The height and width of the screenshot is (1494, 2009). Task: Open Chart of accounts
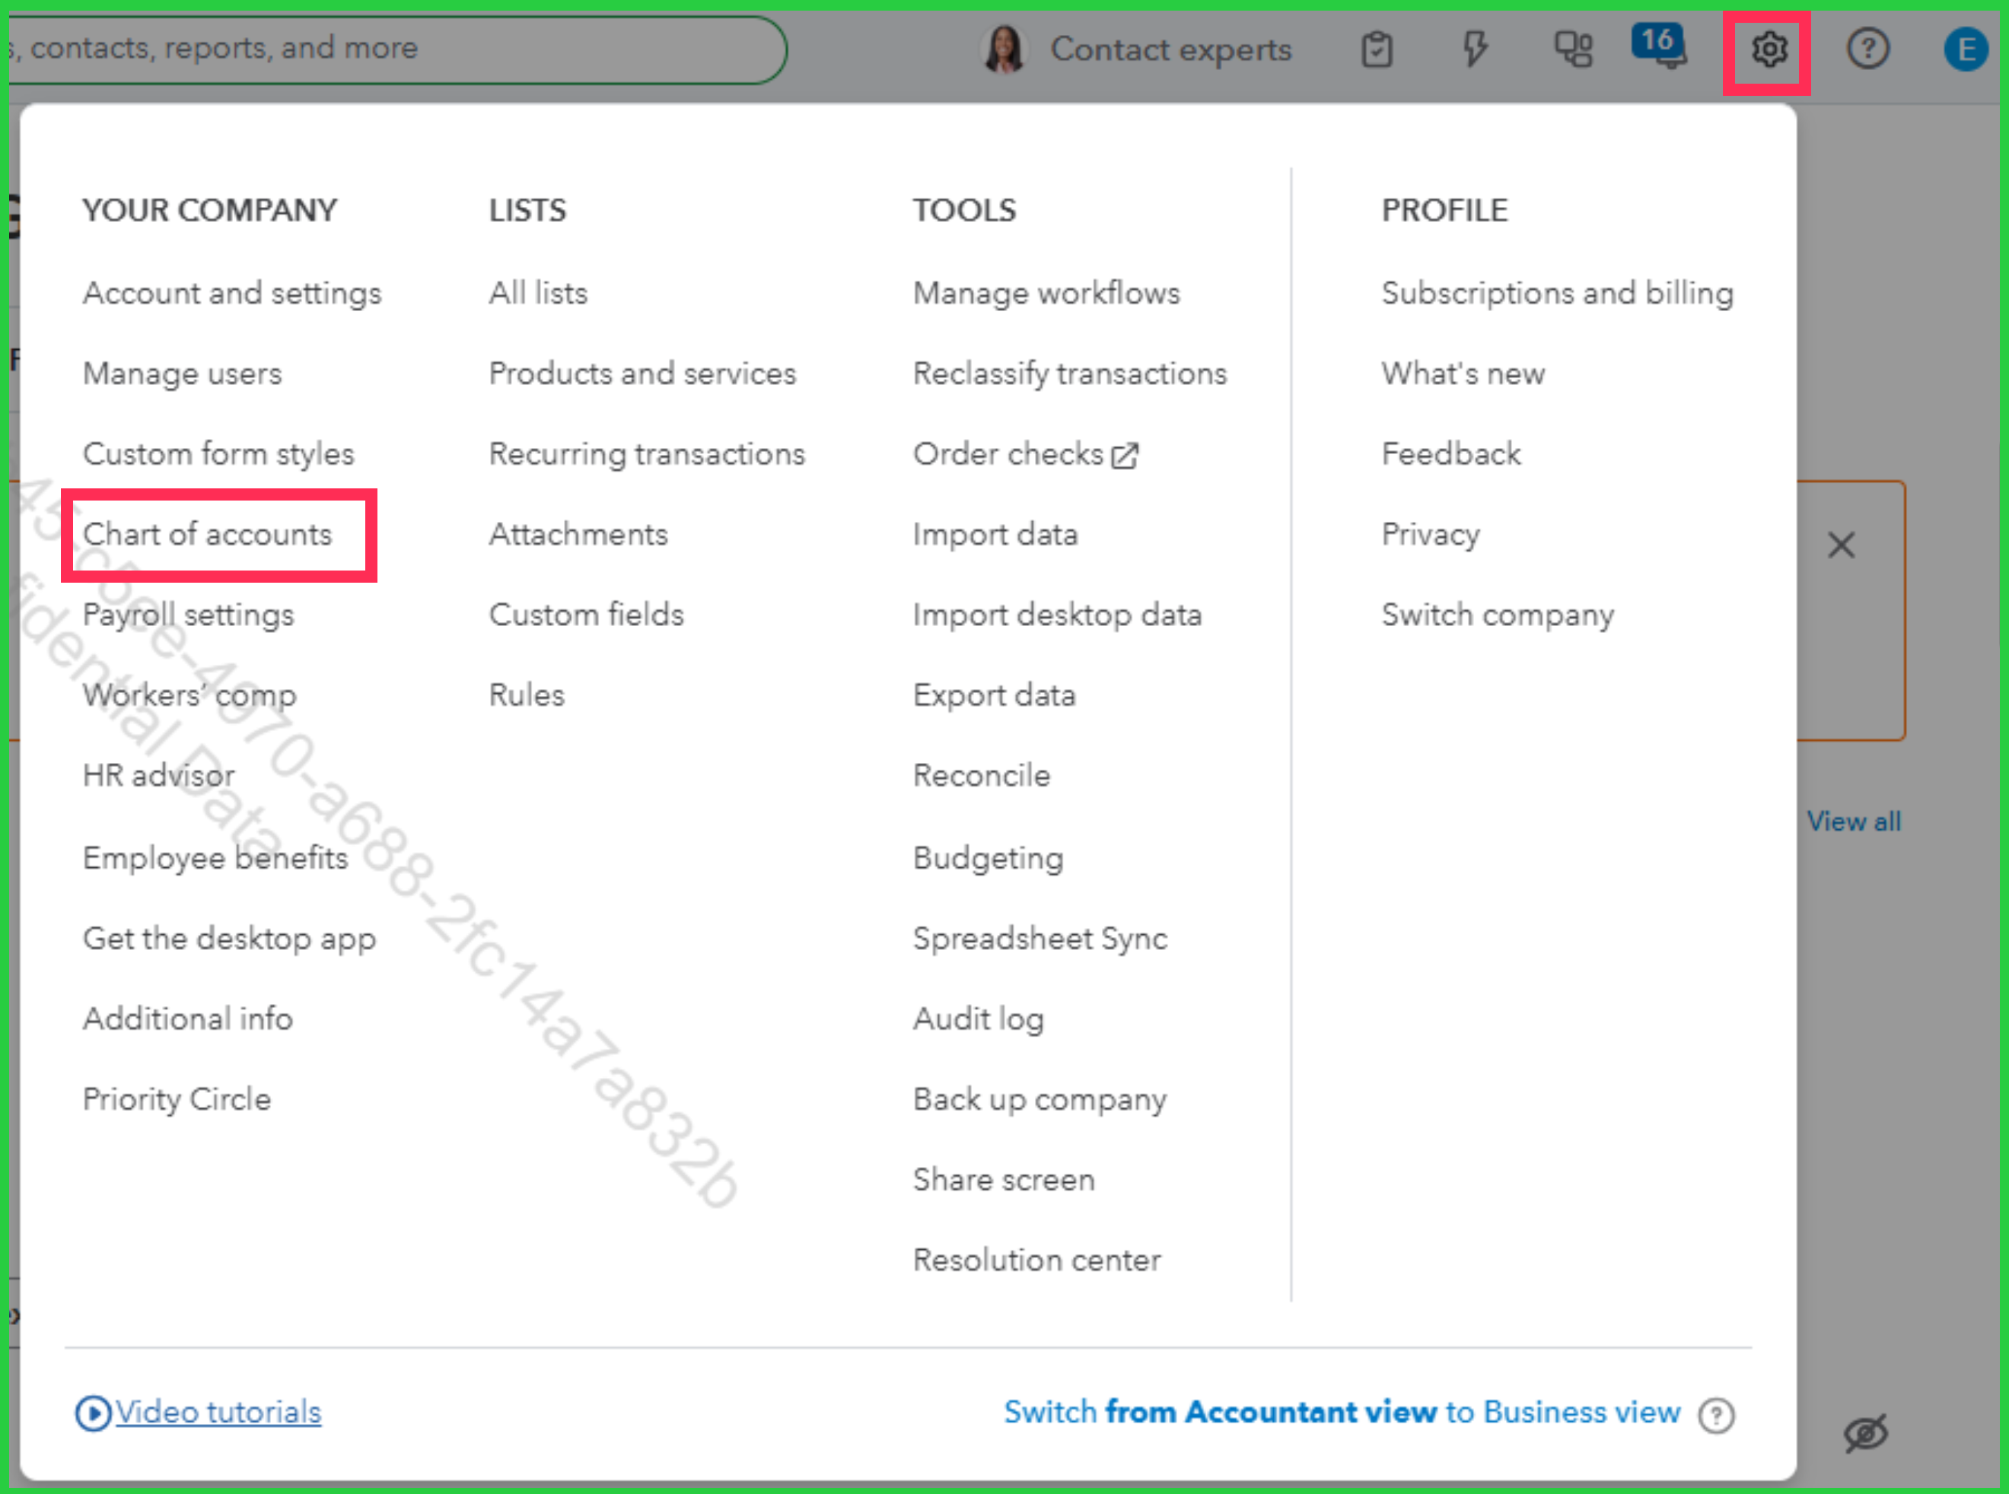(207, 535)
